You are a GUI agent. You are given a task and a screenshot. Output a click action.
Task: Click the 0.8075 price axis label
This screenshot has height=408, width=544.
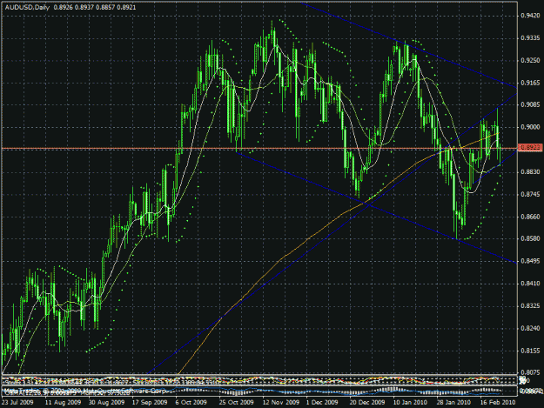point(530,372)
